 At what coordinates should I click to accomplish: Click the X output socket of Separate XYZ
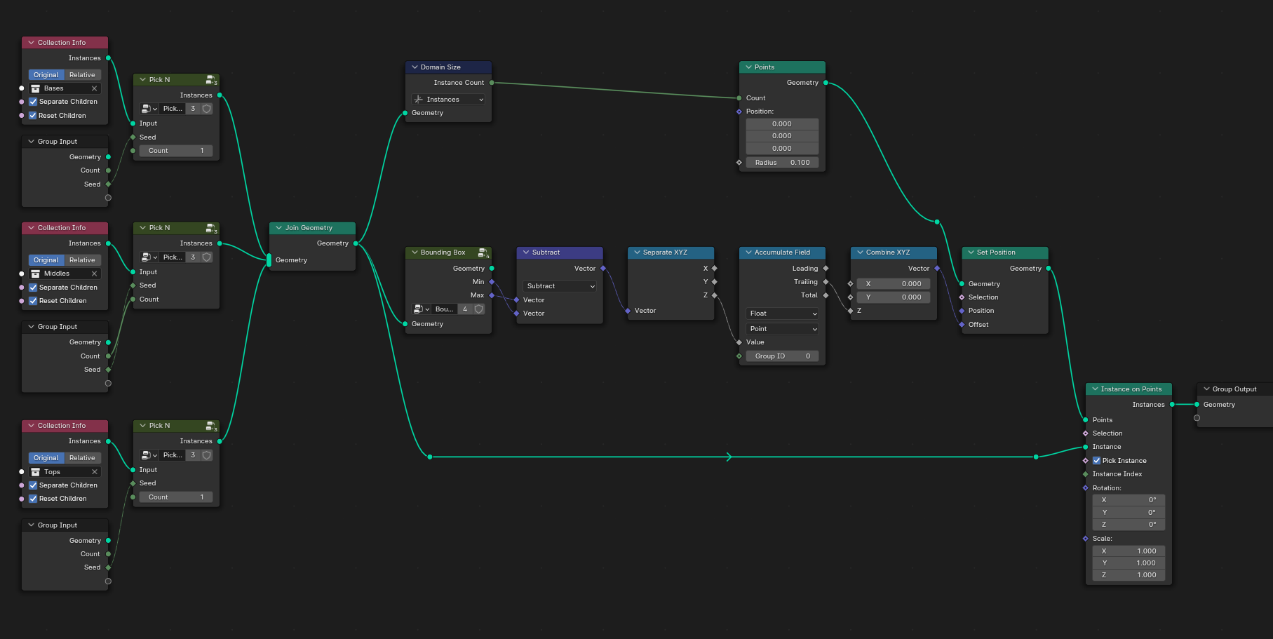(x=715, y=269)
